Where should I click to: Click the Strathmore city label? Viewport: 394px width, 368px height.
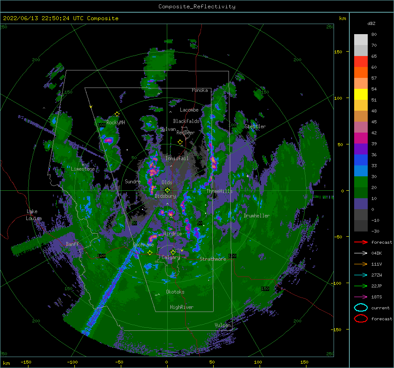tap(213, 259)
